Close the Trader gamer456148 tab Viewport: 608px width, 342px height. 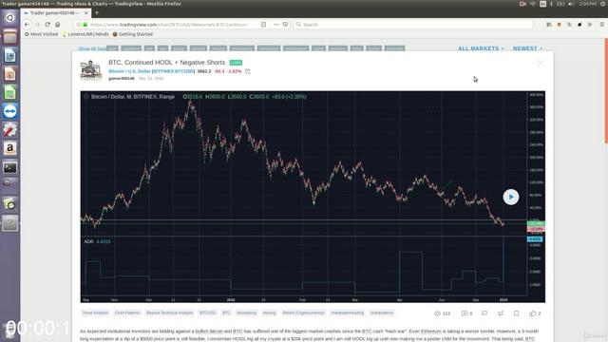86,12
